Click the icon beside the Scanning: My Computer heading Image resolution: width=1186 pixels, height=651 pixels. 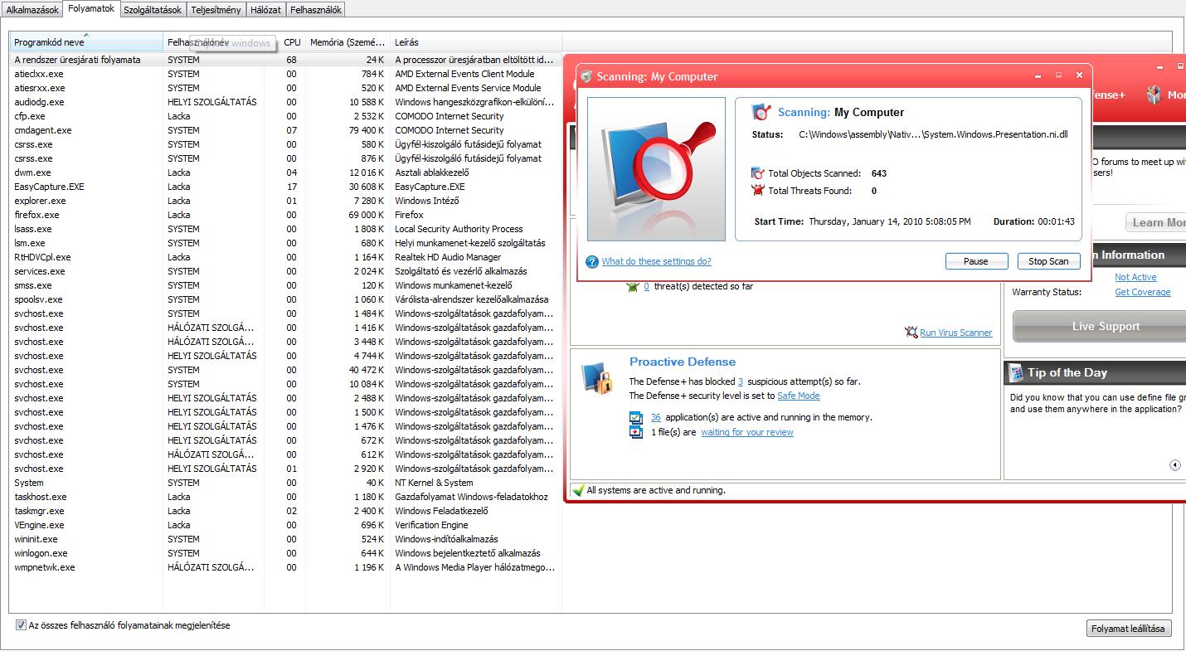point(761,112)
